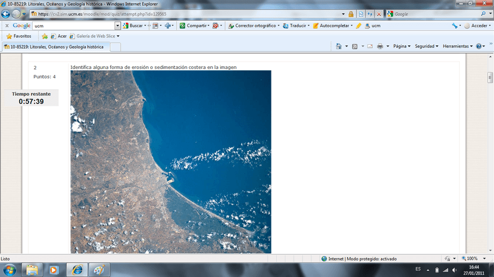Open the Paint app in taskbar
Image resolution: width=494 pixels, height=277 pixels.
click(x=98, y=269)
